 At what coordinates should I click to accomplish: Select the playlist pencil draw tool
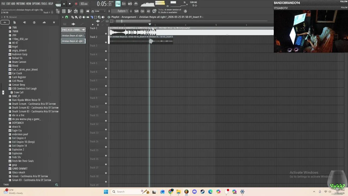point(73,17)
